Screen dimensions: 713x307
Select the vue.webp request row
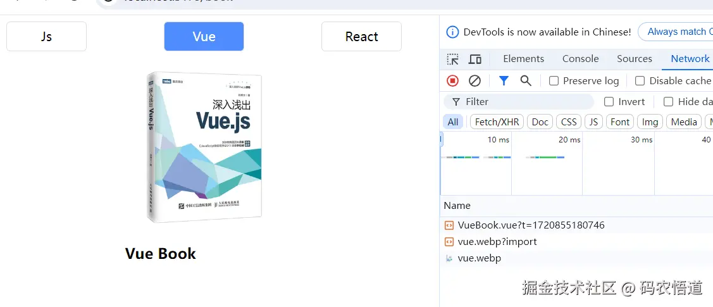[x=576, y=258]
